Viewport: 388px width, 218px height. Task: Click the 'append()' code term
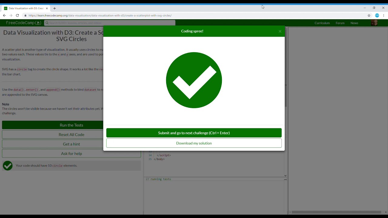pyautogui.click(x=53, y=90)
